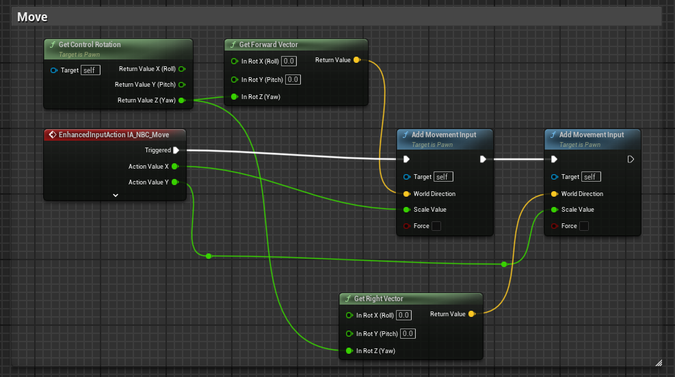
Task: Expand EnhancedInputAction node's hidden pins chevron
Action: [x=116, y=195]
